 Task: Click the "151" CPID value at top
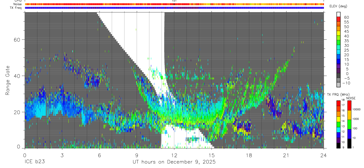point(174,1)
